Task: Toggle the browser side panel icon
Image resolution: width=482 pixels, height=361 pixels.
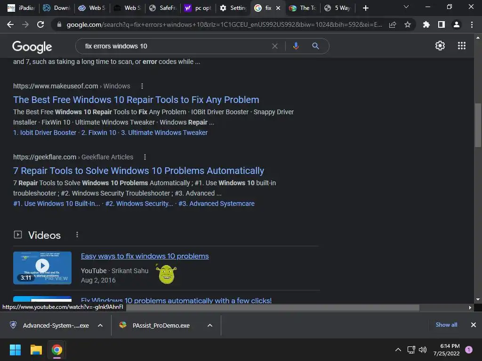Action: (442, 24)
